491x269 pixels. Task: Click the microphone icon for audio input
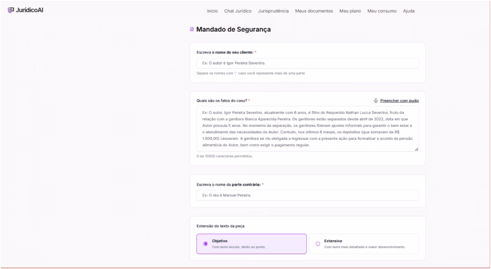point(376,101)
